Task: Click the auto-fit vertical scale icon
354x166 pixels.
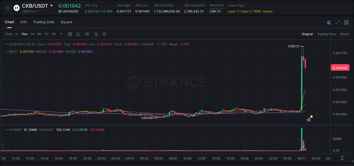Action: pyautogui.click(x=342, y=158)
